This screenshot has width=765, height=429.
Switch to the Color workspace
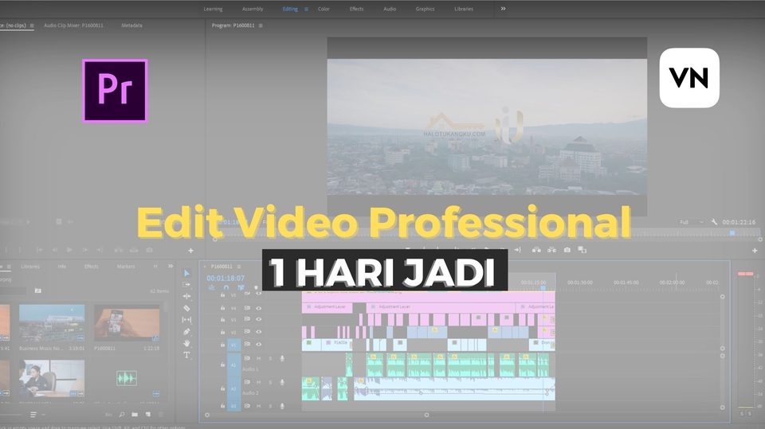point(324,9)
